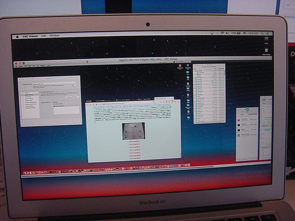The image size is (295, 221).
Task: Open the Window menu
Action: click(x=54, y=35)
